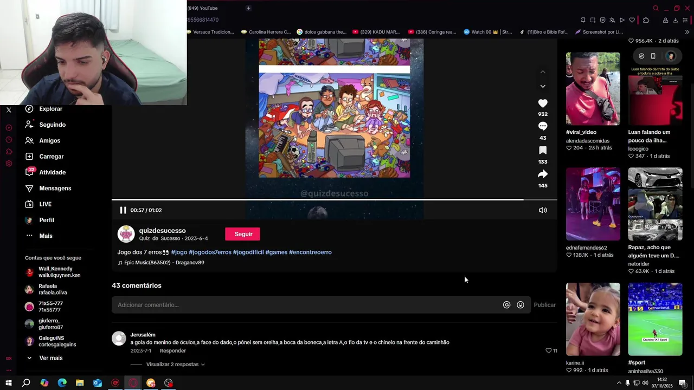The height and width of the screenshot is (390, 694).
Task: Open the #jogo hashtag
Action: (x=179, y=252)
